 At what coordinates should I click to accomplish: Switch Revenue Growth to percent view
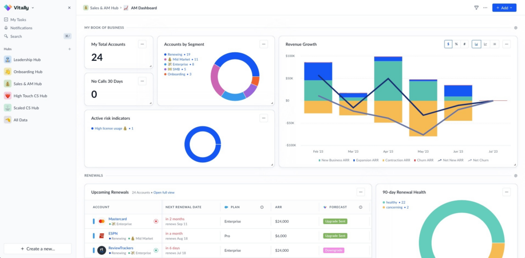(456, 44)
